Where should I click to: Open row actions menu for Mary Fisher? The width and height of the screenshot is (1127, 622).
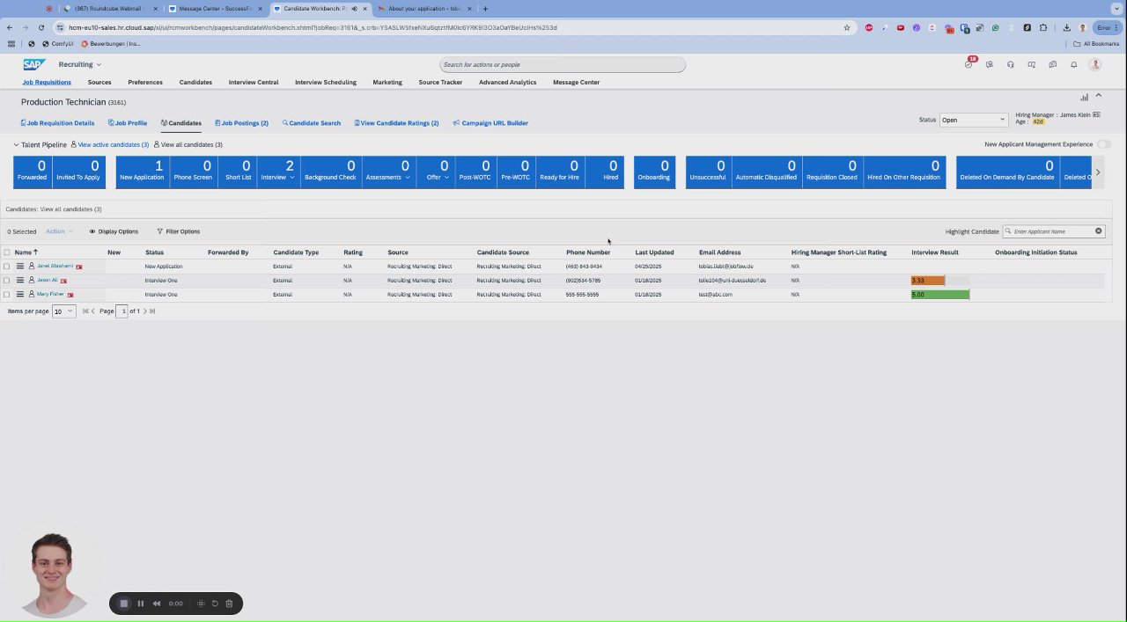(20, 294)
